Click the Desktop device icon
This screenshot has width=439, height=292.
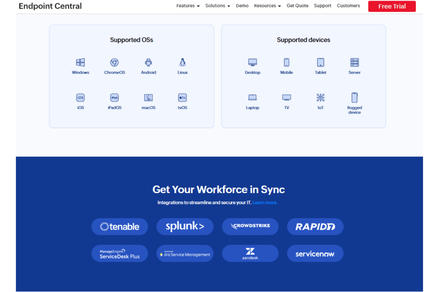point(252,62)
